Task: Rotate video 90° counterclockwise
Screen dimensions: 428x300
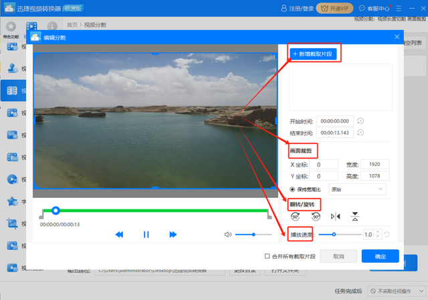Action: point(316,217)
